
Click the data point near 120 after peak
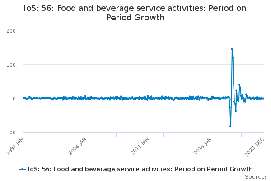(x=233, y=57)
